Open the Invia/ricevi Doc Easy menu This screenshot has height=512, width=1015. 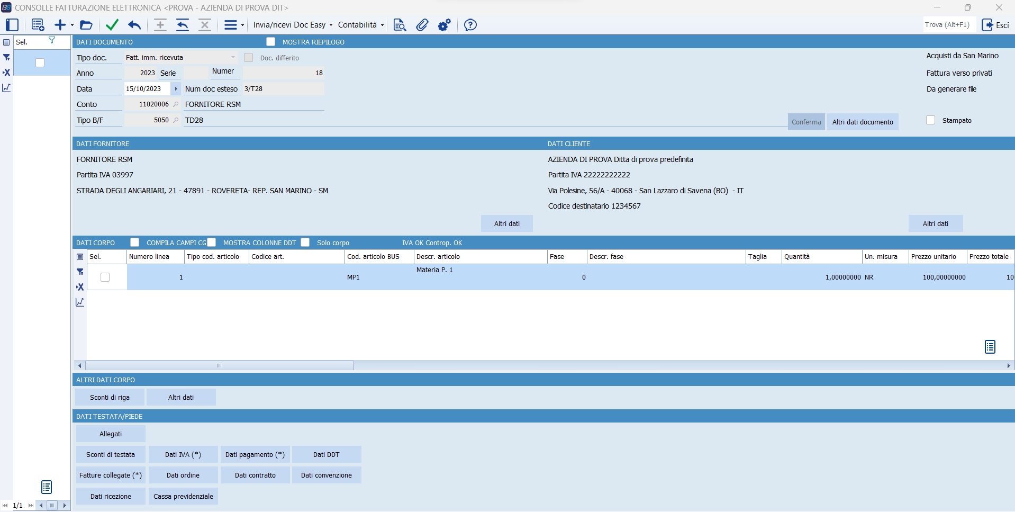click(293, 25)
